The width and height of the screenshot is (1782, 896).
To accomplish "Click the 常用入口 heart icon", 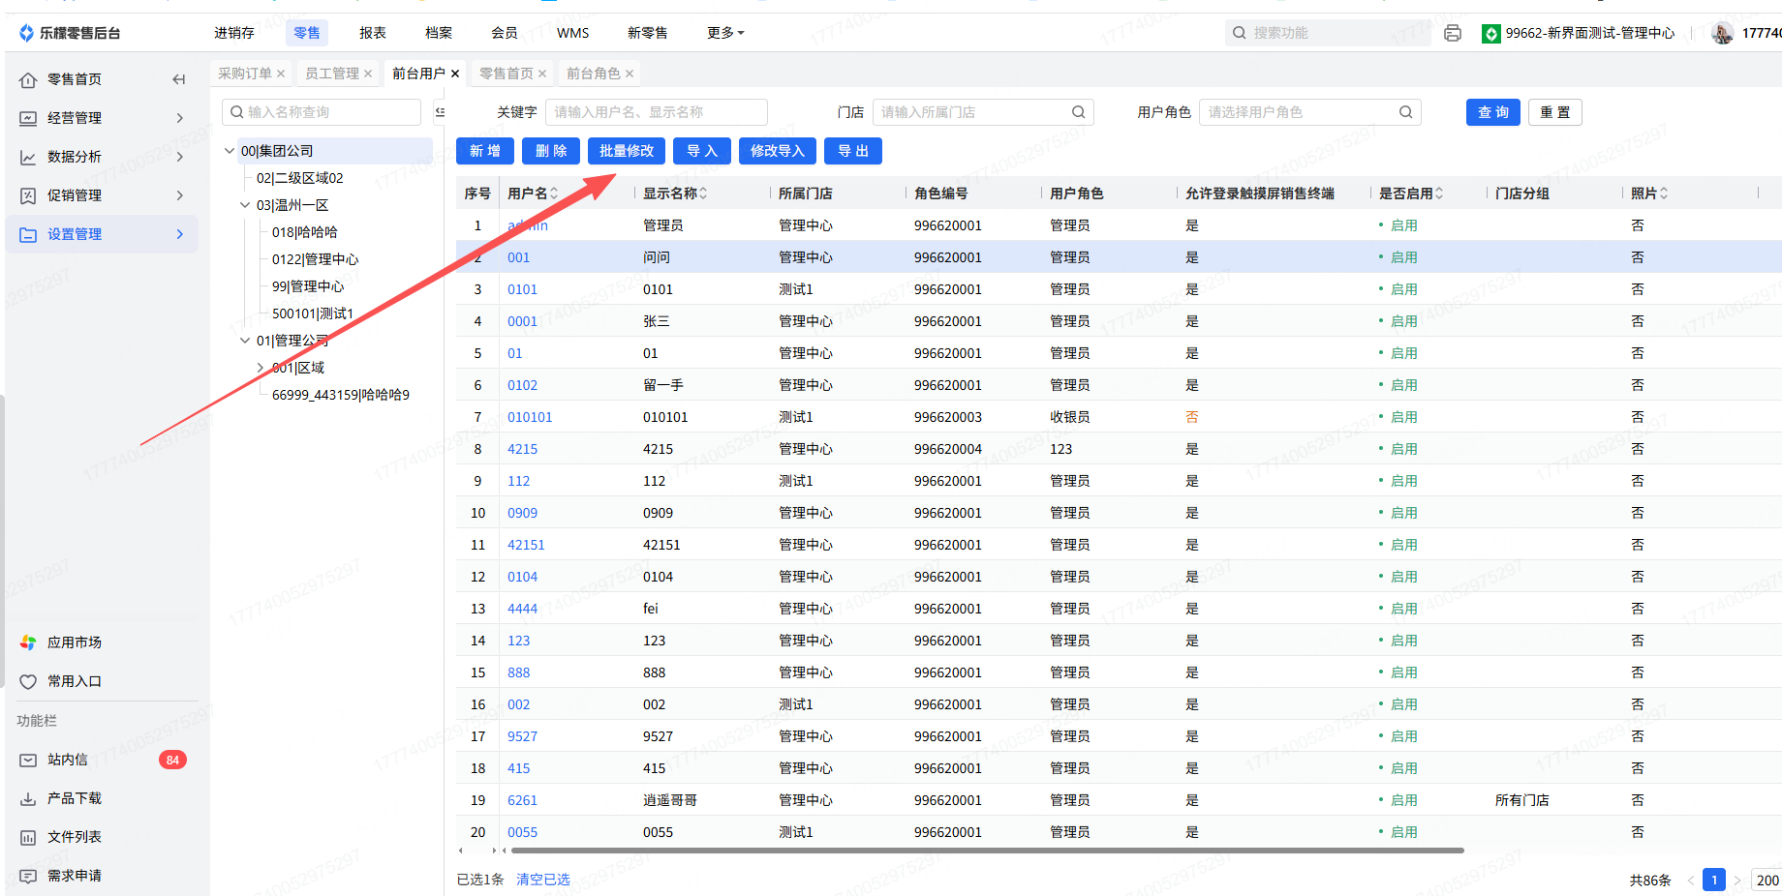I will 28,682.
